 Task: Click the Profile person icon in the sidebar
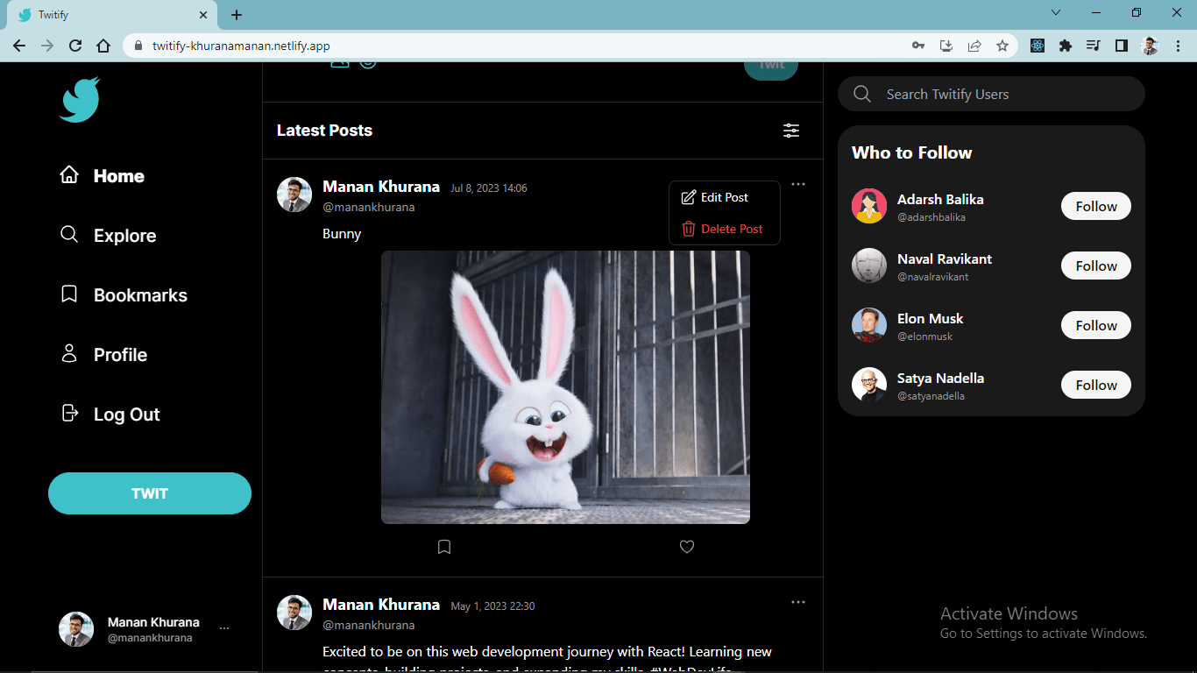tap(69, 353)
